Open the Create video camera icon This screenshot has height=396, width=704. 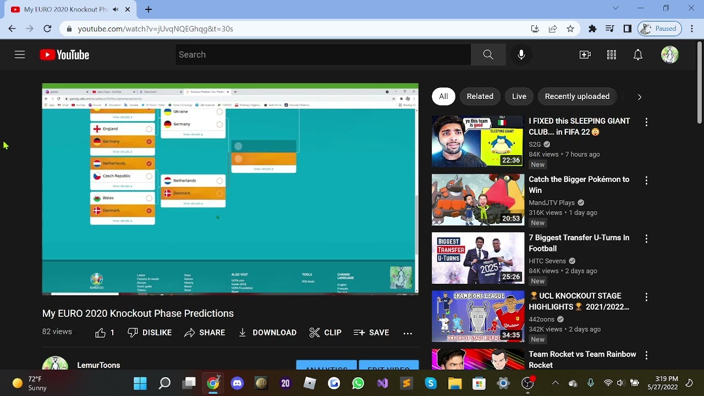click(585, 54)
